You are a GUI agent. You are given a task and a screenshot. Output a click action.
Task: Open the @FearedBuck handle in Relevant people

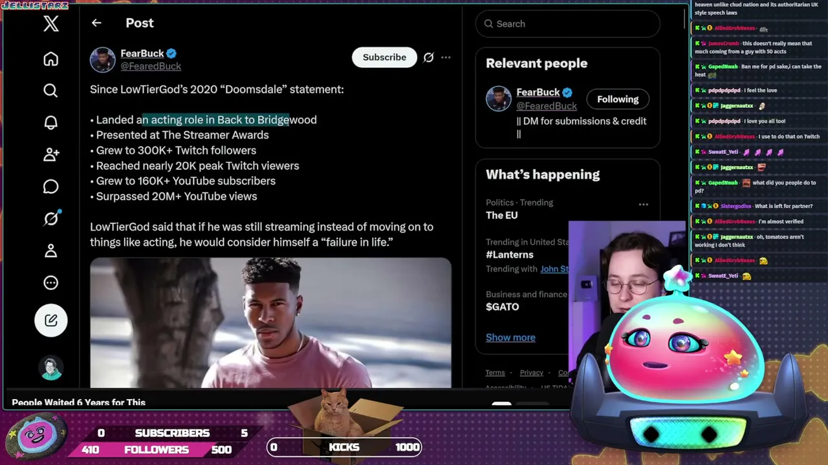coord(547,106)
